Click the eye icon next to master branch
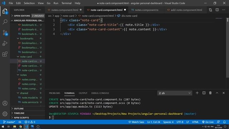The image size is (229, 129). pos(20,122)
